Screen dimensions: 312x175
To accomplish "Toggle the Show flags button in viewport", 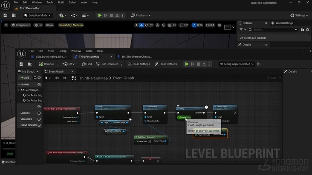I will 50,25.
